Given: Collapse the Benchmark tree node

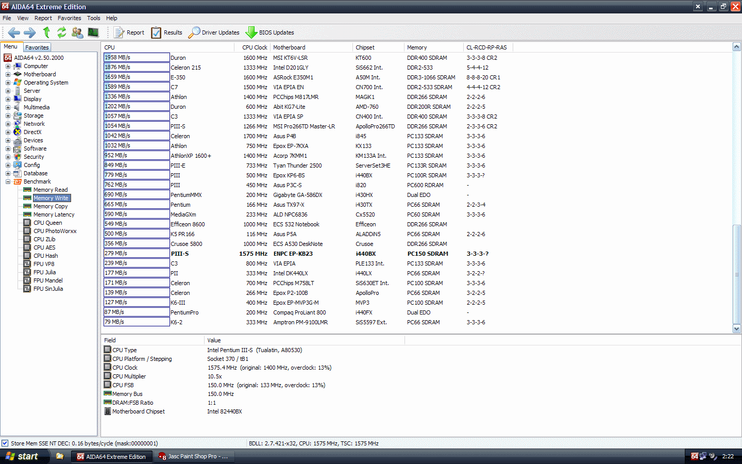Looking at the screenshot, I should coord(8,181).
